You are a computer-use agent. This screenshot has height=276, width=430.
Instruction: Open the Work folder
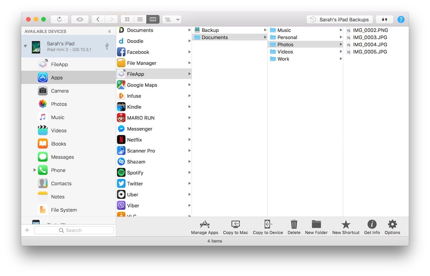(x=305, y=59)
